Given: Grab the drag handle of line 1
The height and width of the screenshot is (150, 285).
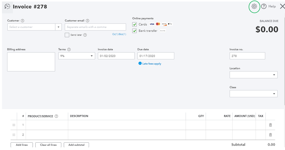Looking at the screenshot, I should click(x=14, y=125).
